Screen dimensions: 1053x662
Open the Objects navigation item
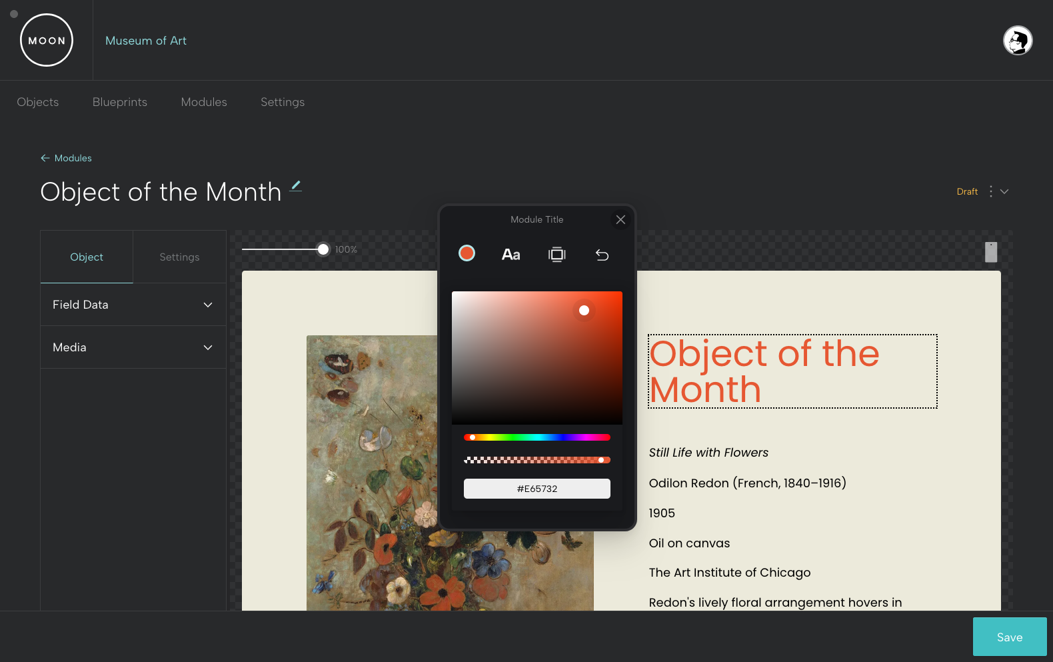(x=38, y=102)
